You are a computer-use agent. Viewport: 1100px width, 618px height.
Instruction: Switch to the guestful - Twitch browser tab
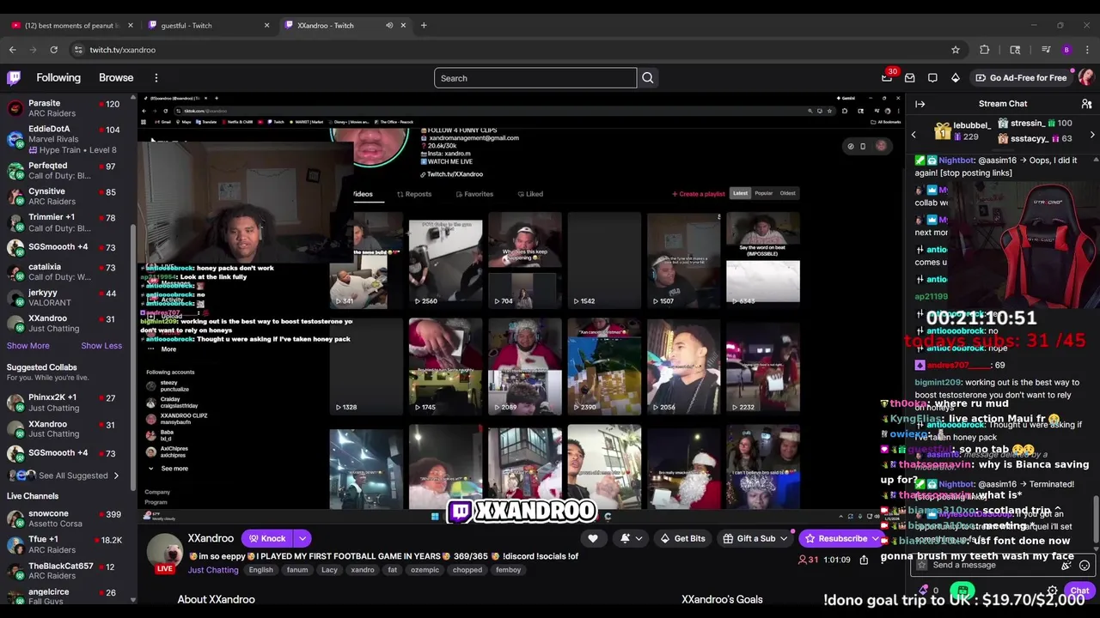[211, 25]
